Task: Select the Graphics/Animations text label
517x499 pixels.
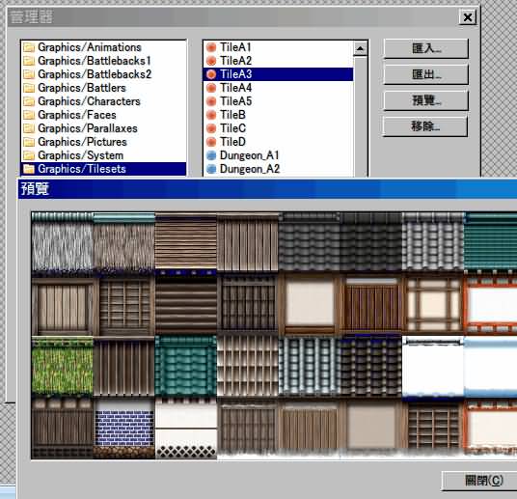Action: (90, 47)
